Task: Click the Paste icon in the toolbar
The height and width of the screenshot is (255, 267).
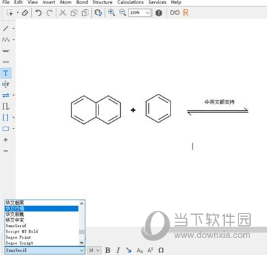Action: point(85,13)
